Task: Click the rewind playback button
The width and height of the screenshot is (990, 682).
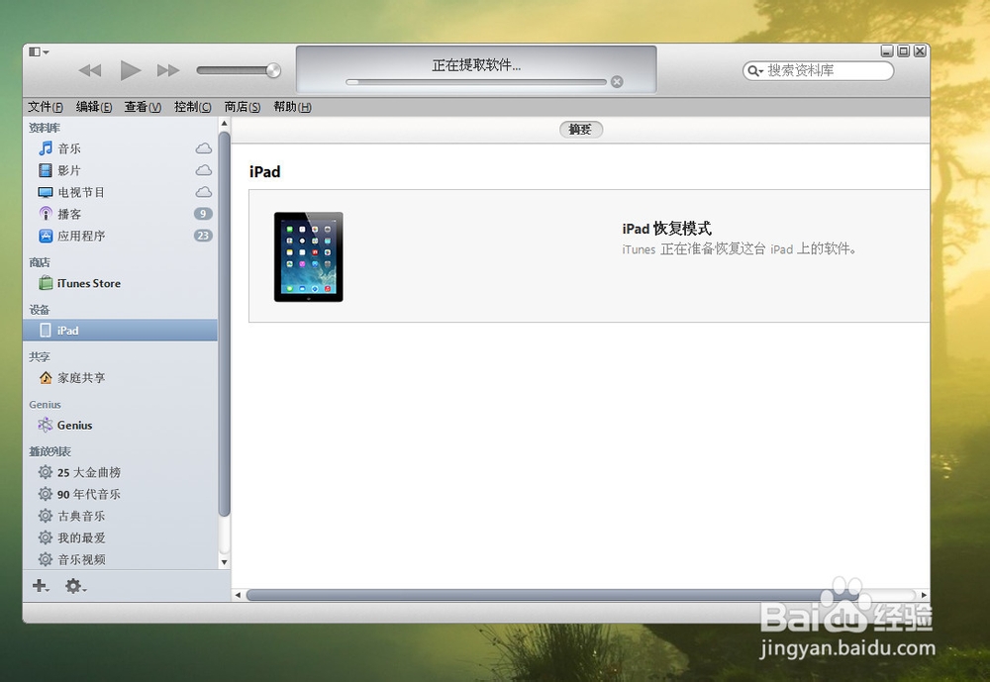Action: 90,70
